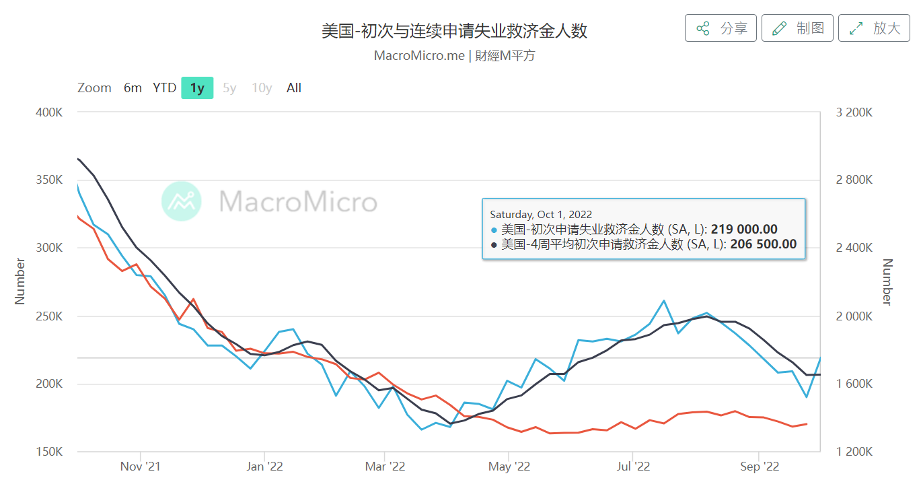Click the 放大 zoom button
Viewport: 921px width, 482px height.
click(x=873, y=28)
